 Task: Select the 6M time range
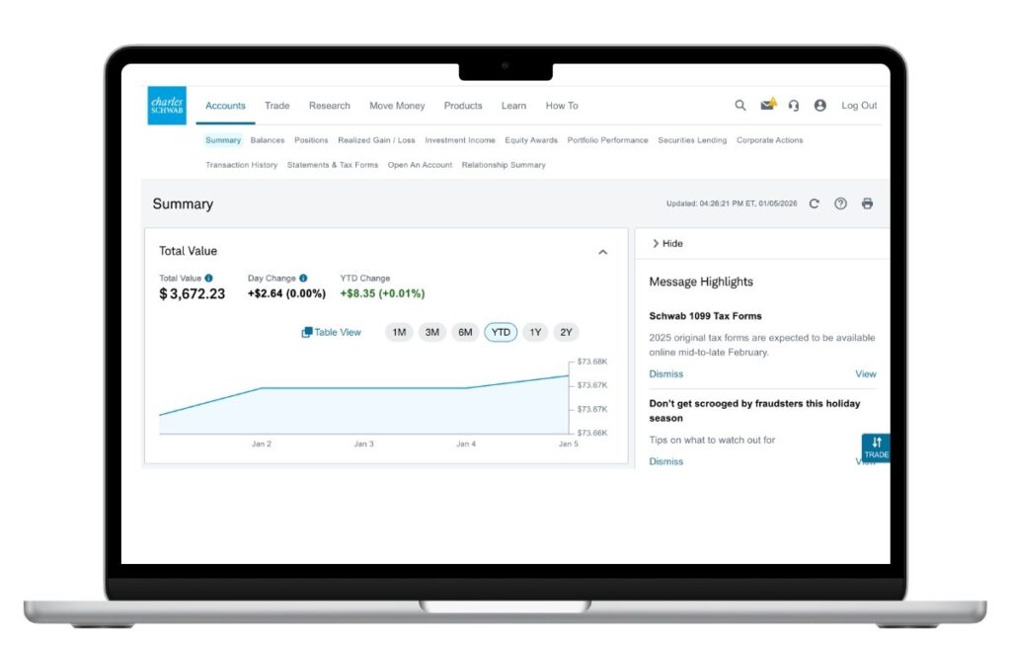tap(465, 333)
